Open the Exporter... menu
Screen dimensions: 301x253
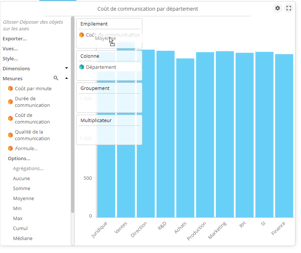pyautogui.click(x=14, y=39)
